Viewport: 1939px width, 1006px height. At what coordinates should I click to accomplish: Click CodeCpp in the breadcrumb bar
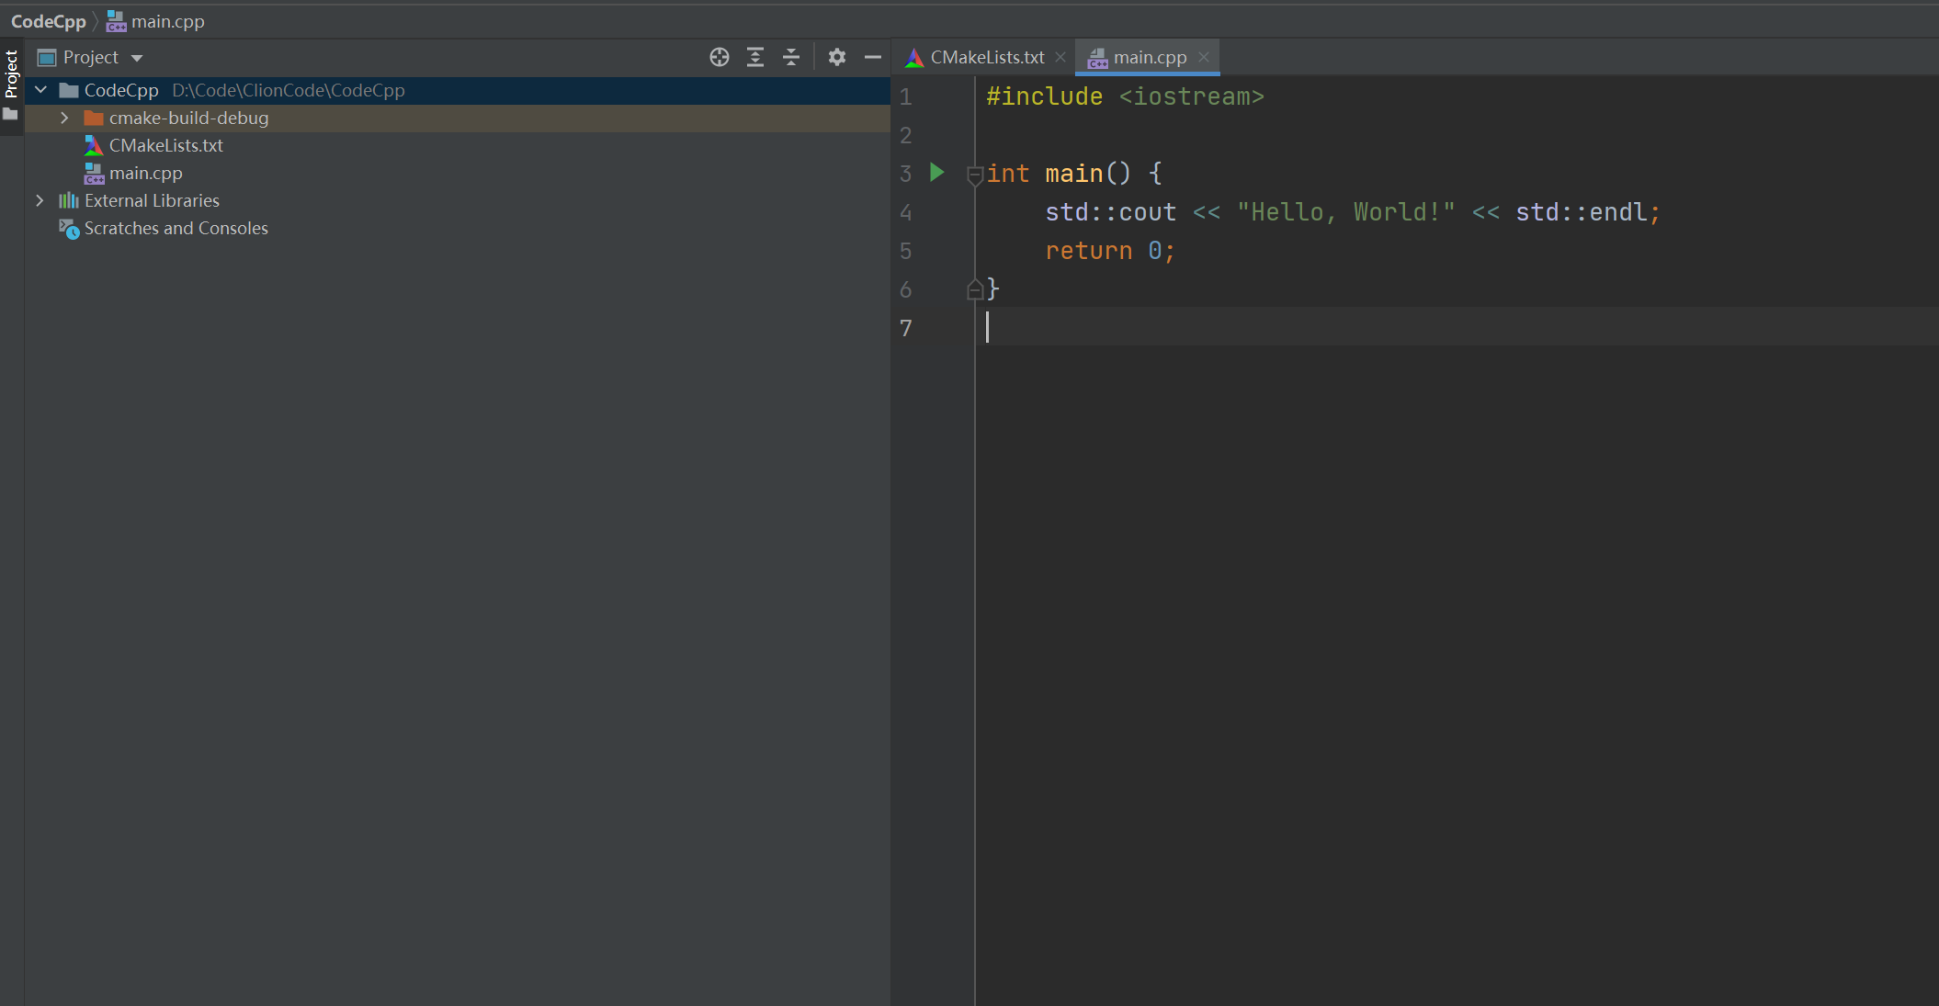(x=48, y=21)
